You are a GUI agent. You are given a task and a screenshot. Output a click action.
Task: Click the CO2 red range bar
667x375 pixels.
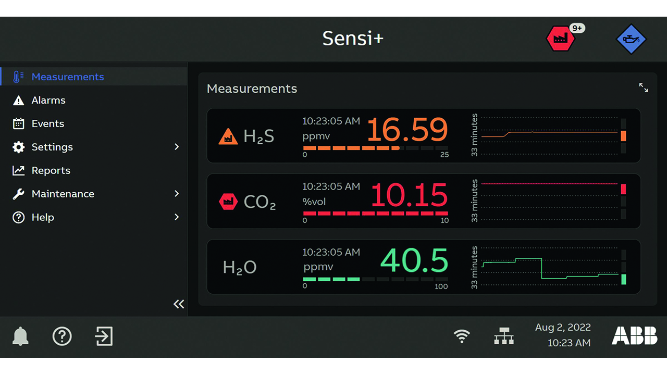click(375, 214)
